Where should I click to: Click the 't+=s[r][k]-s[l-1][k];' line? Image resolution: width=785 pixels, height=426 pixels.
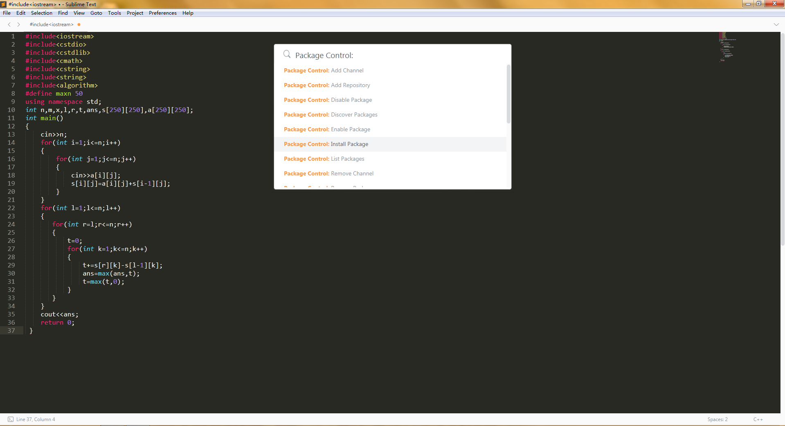[123, 265]
